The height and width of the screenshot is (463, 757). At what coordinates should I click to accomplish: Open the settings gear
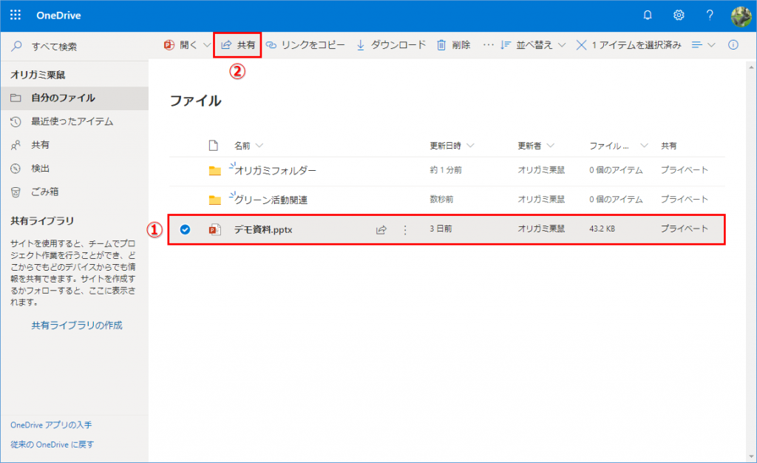679,15
